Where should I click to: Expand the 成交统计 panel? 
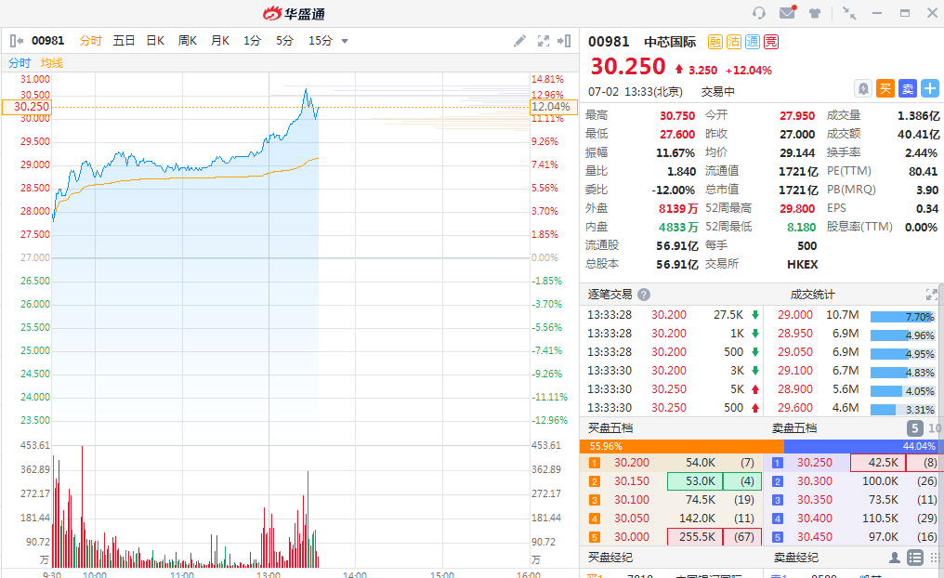click(x=931, y=295)
